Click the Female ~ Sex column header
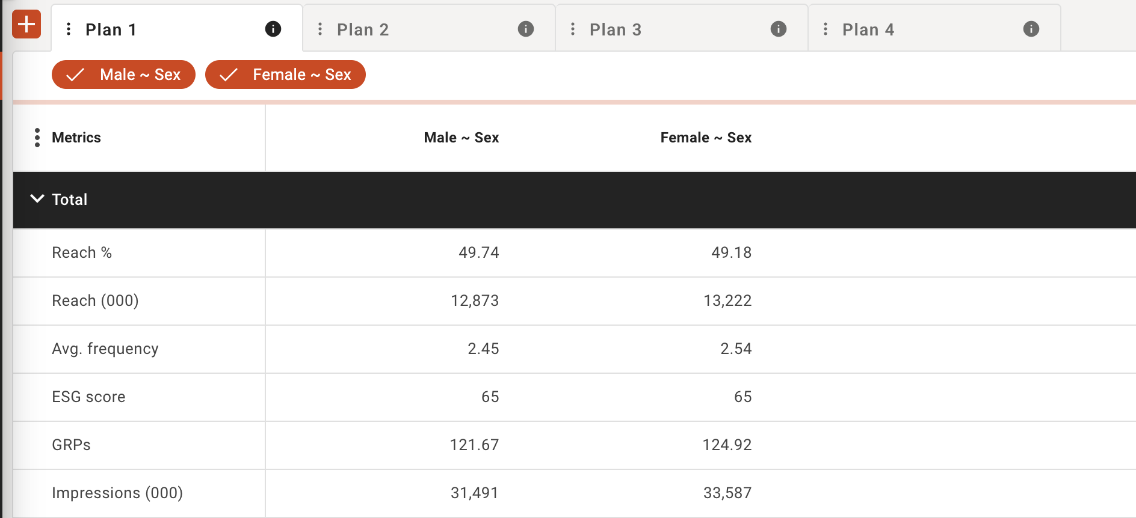 706,138
